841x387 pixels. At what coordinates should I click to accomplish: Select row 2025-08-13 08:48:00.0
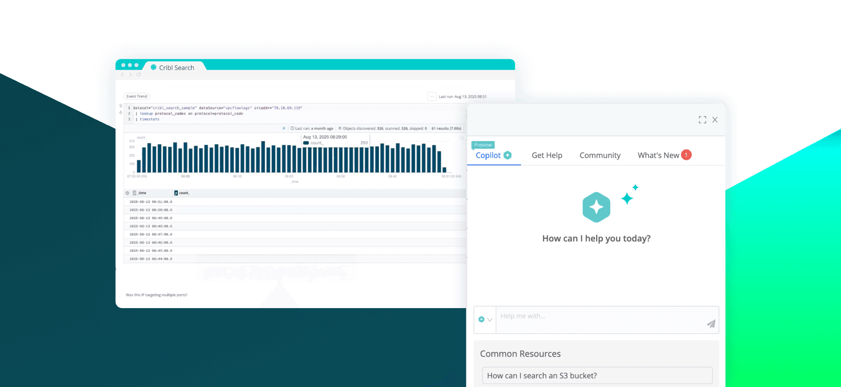coord(295,226)
